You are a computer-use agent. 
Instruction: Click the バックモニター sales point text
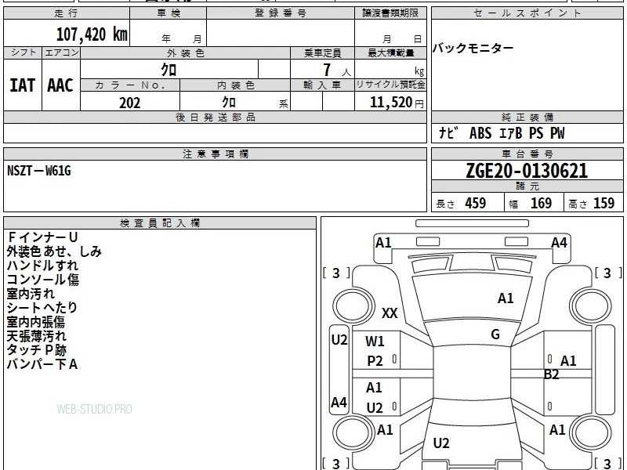pyautogui.click(x=473, y=49)
